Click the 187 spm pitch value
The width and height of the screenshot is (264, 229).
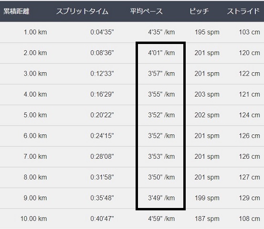207,218
